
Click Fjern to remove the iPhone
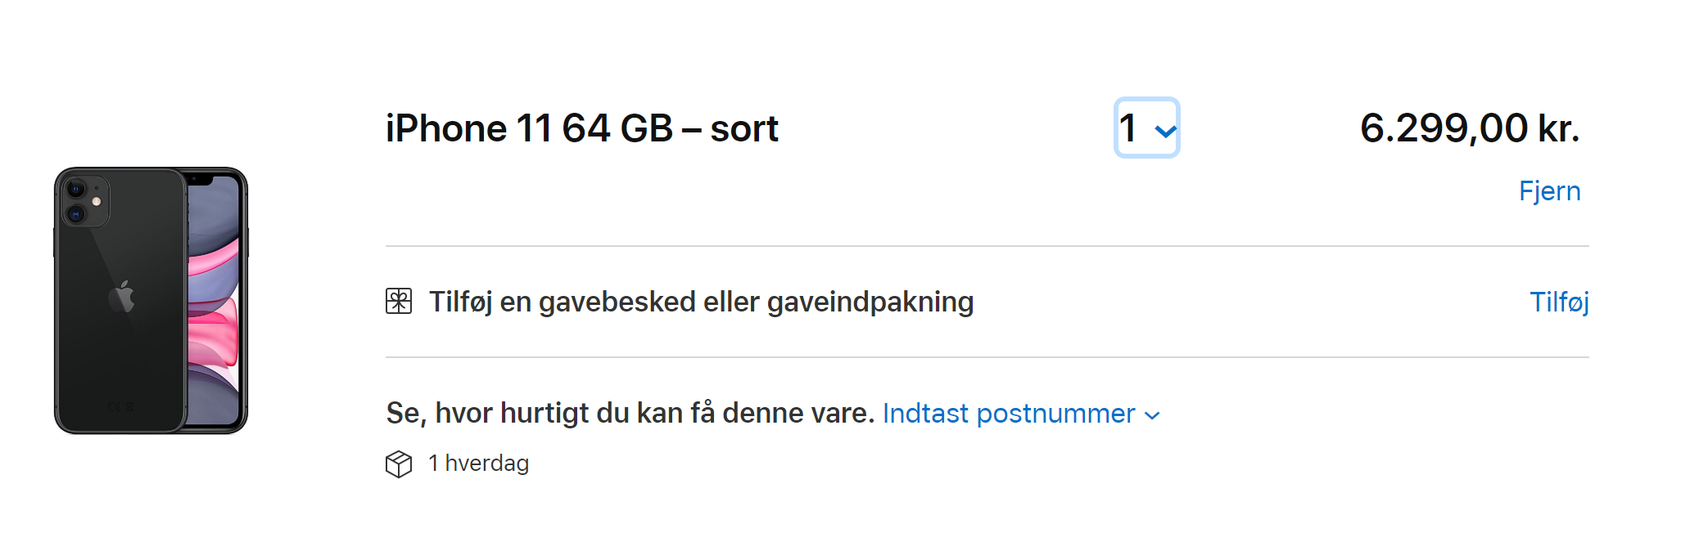tap(1551, 190)
